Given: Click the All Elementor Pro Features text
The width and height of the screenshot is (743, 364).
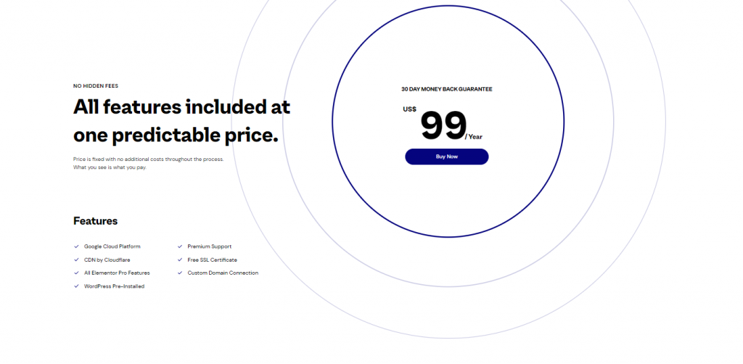Looking at the screenshot, I should (117, 273).
